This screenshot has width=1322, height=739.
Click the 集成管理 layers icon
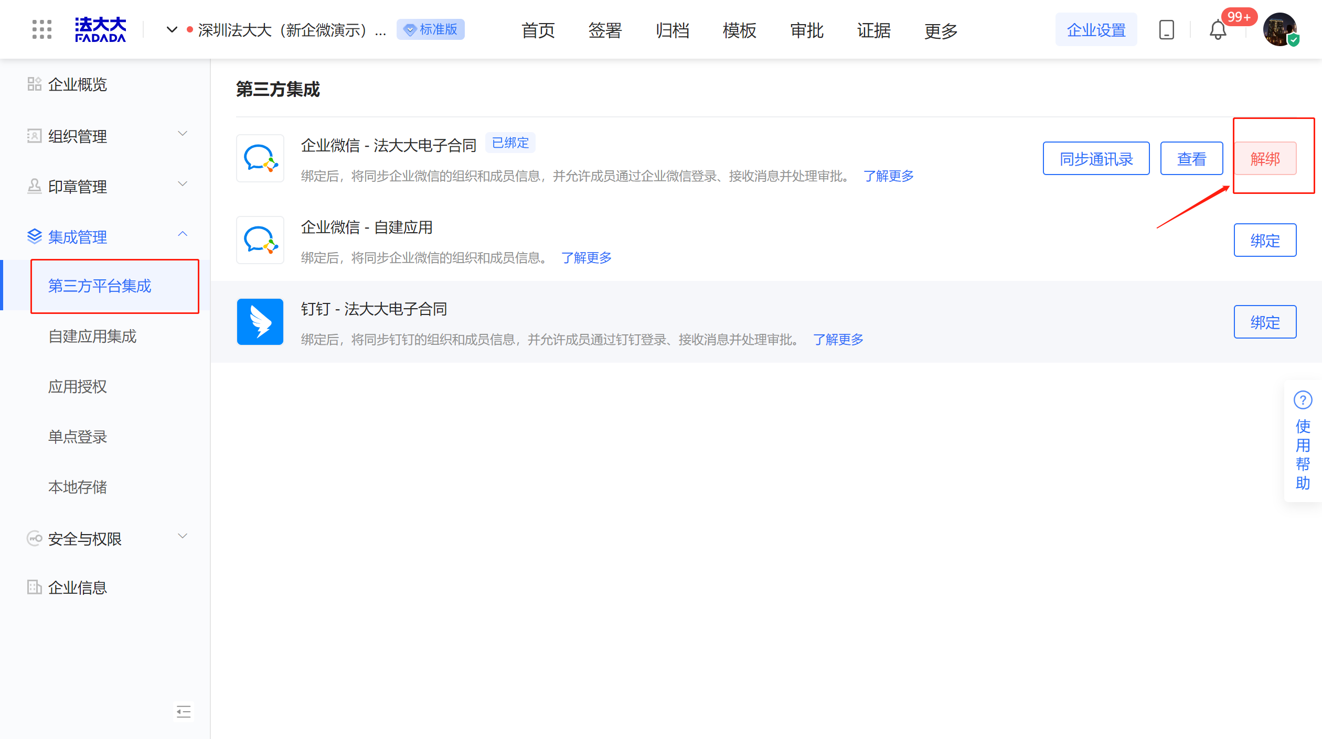[35, 236]
